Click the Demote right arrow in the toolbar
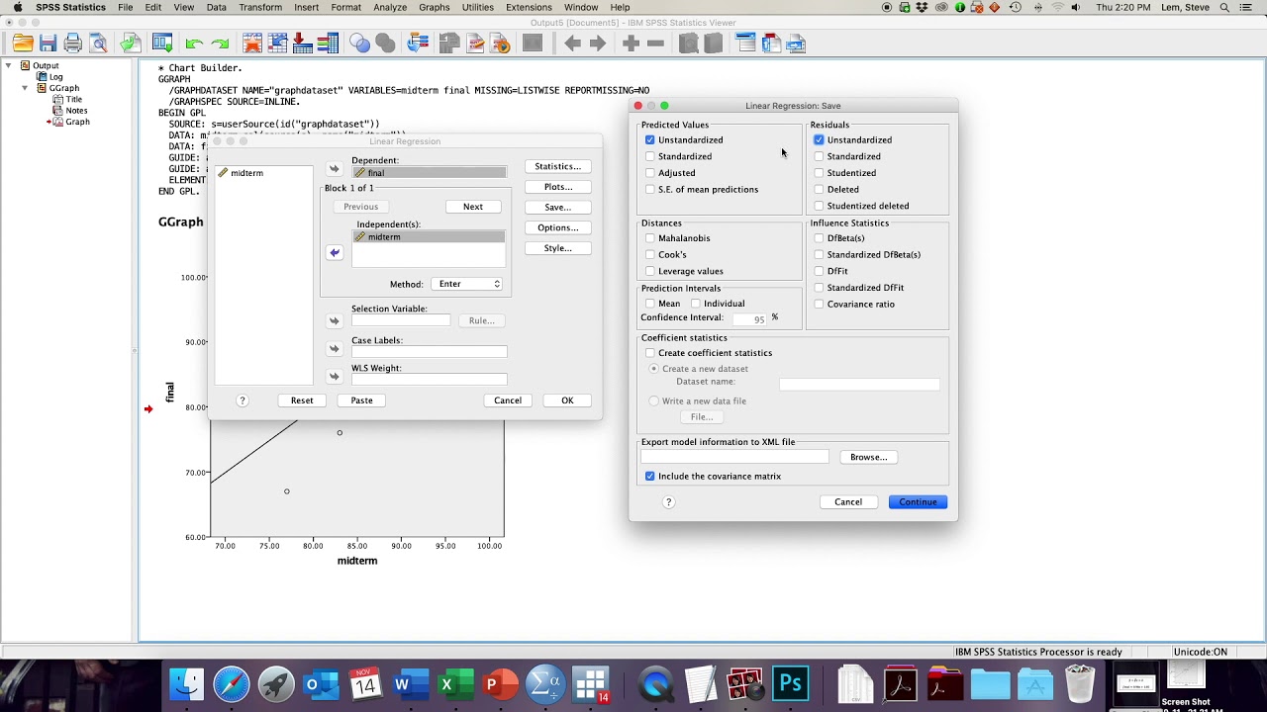Image resolution: width=1267 pixels, height=712 pixels. point(598,44)
